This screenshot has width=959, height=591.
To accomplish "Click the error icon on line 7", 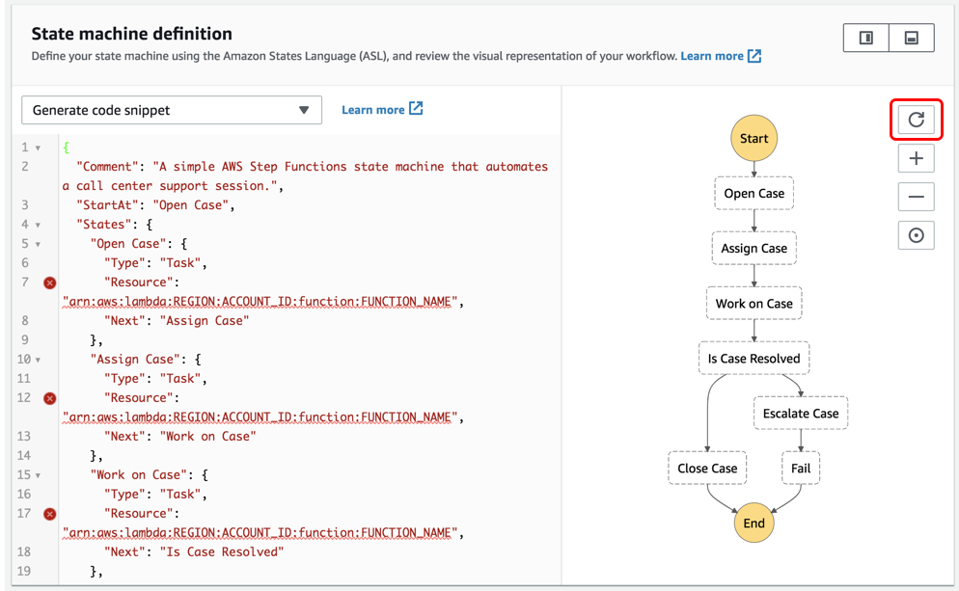I will 49,282.
